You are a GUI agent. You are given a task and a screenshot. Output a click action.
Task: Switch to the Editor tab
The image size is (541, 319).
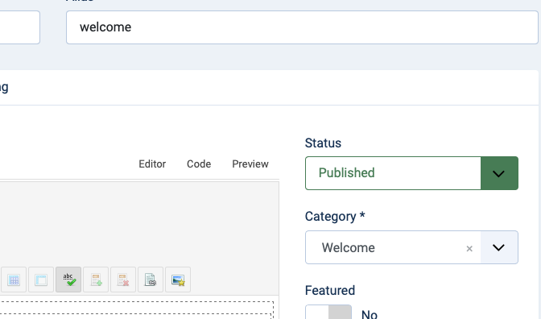click(x=152, y=164)
